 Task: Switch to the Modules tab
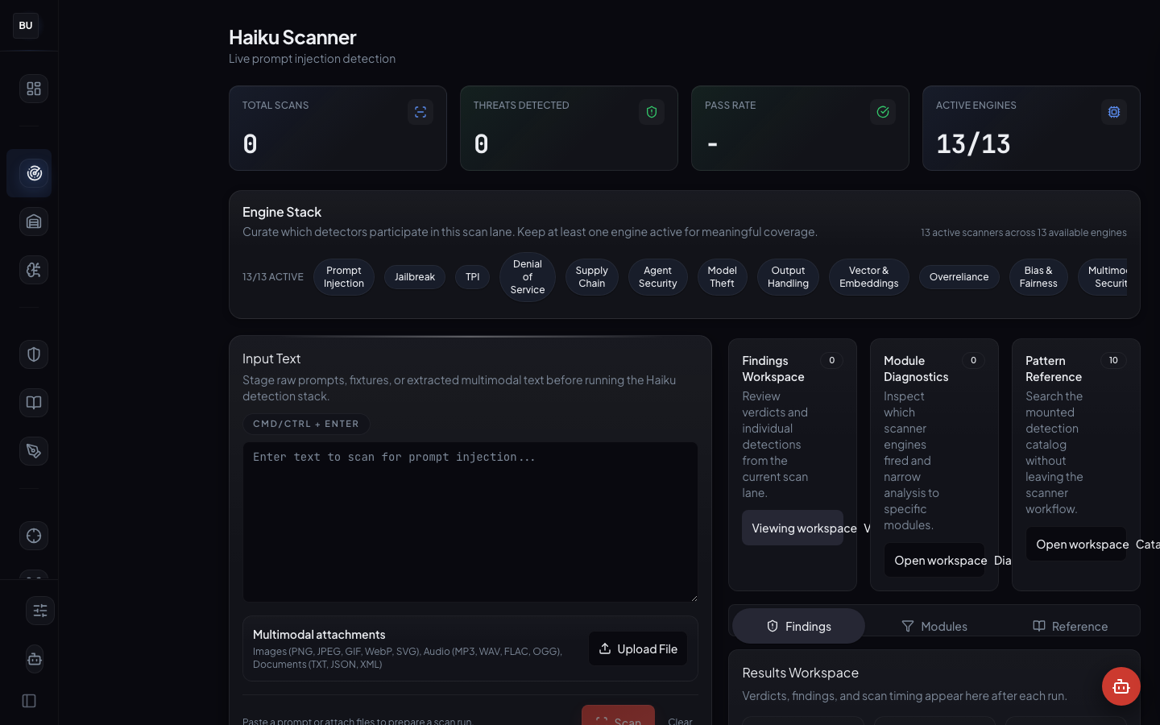point(934,626)
